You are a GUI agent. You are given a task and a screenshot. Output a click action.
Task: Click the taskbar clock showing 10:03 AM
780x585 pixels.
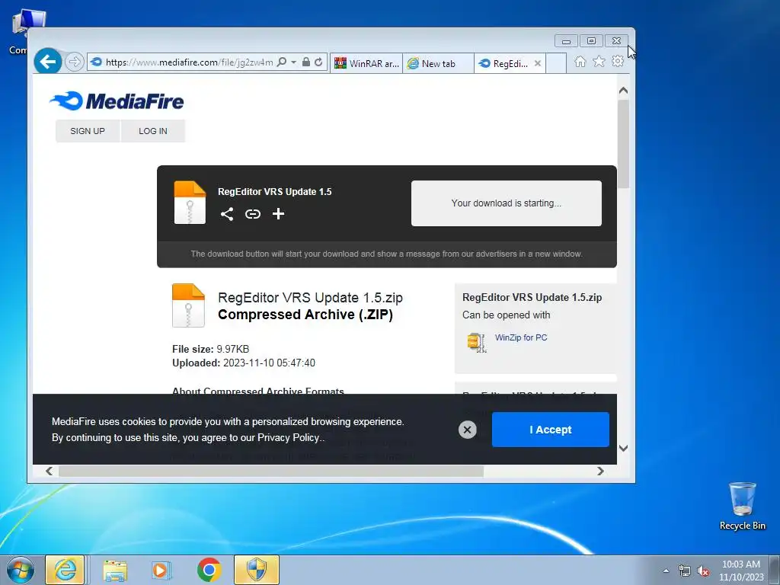[741, 571]
